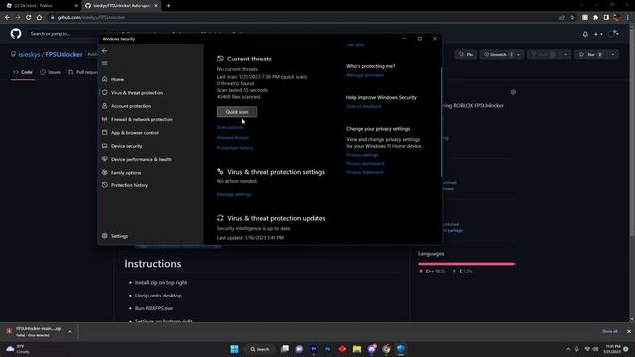
Task: Open the Star lists dropdown arrow
Action: click(613, 54)
